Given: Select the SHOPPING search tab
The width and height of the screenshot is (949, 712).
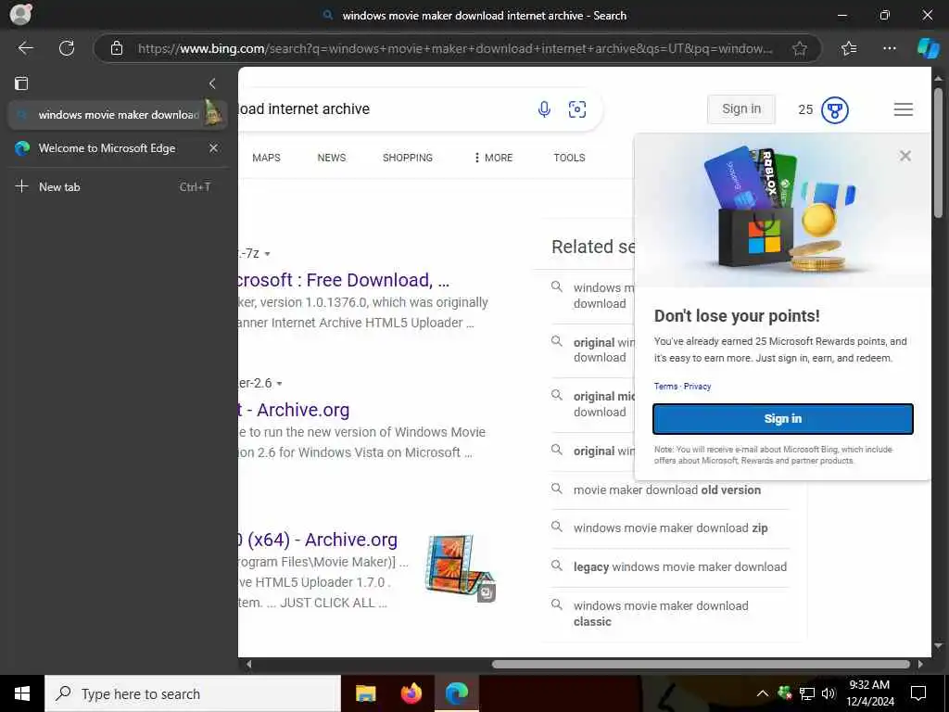Looking at the screenshot, I should point(408,158).
